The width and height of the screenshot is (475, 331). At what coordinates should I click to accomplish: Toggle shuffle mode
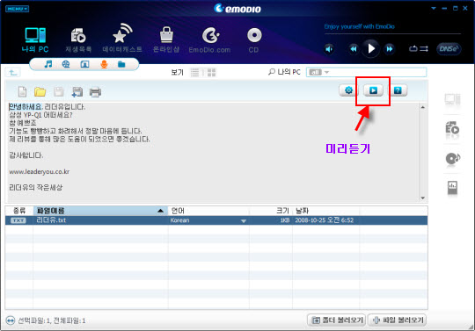(424, 48)
